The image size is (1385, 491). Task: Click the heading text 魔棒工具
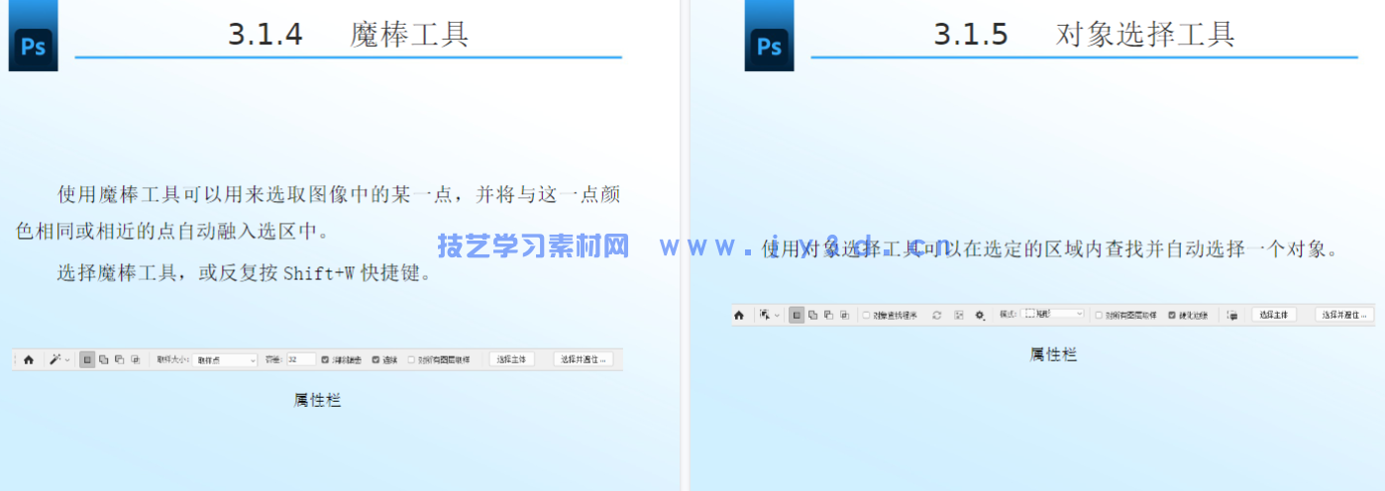(x=409, y=35)
